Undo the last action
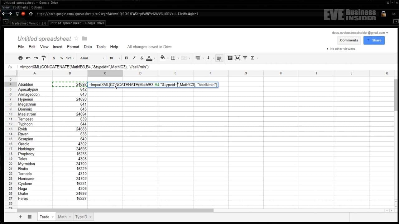 point(28,58)
